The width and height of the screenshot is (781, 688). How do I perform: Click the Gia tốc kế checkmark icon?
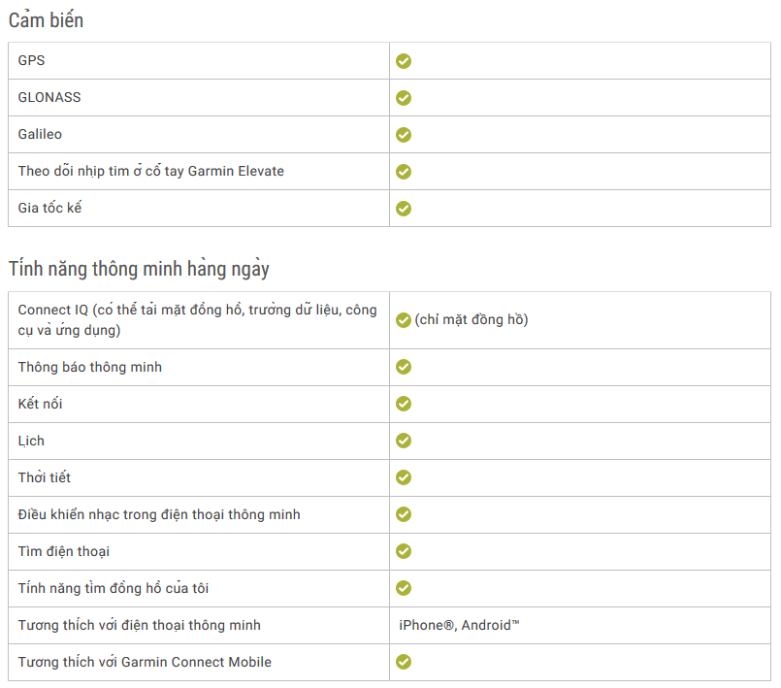404,209
